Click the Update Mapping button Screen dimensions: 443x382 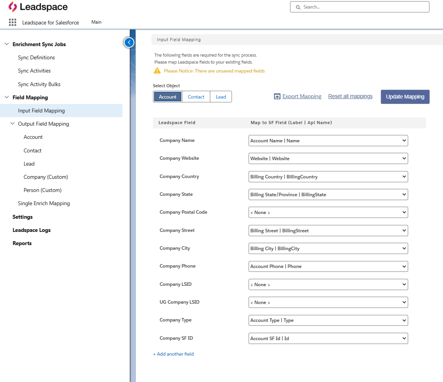click(x=405, y=97)
